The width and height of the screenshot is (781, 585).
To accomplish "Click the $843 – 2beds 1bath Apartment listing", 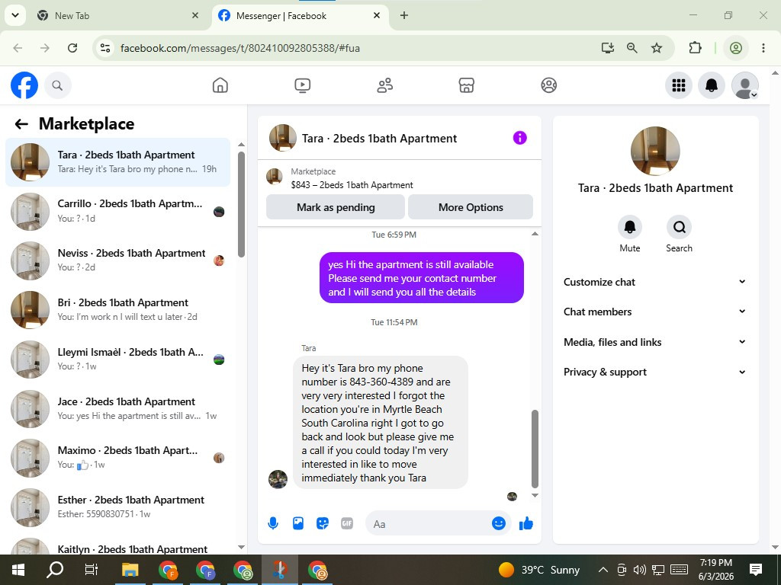I will [x=352, y=185].
